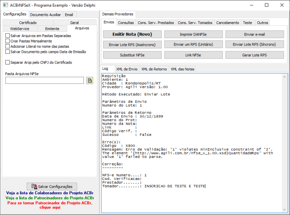Click Substituir NFSe button

pos(132,55)
